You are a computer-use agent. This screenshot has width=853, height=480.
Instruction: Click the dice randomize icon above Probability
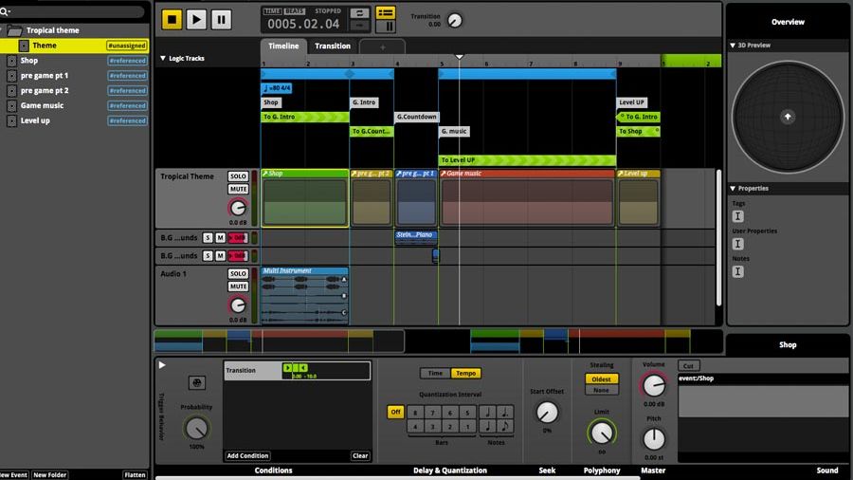197,382
